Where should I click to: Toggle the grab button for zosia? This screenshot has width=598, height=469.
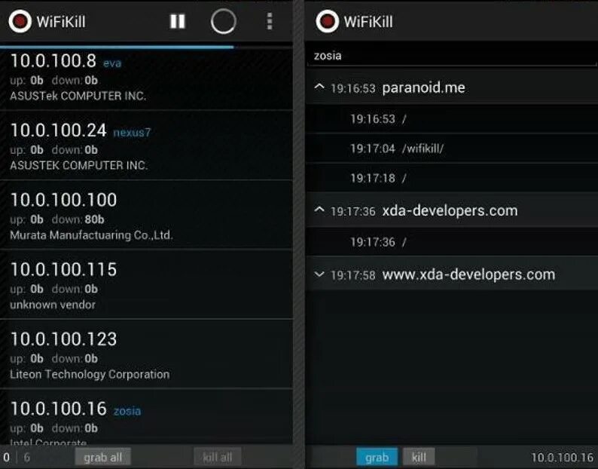point(377,457)
